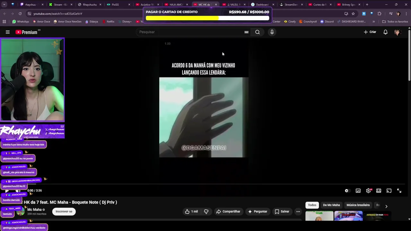Open YouTube notifications bell

pos(385,32)
